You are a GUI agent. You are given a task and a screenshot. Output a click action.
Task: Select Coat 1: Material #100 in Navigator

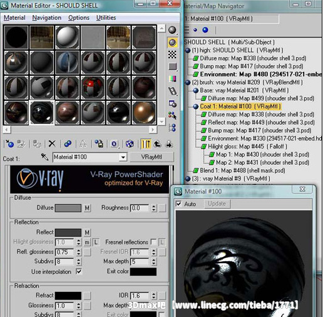pos(240,107)
